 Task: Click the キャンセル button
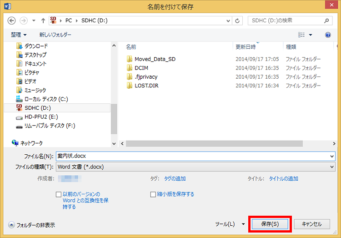[312, 224]
